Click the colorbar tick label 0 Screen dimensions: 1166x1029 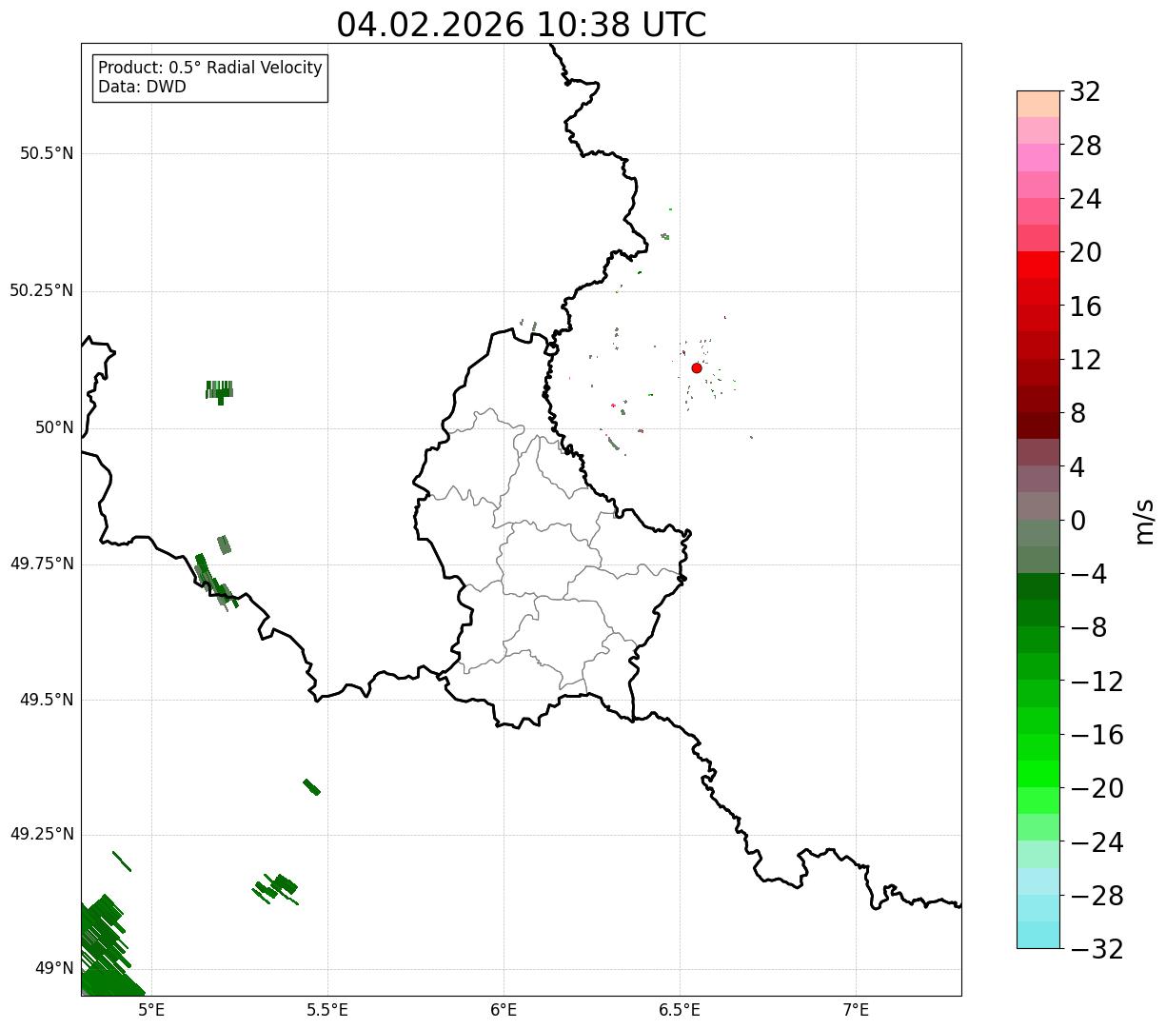coord(1078,521)
